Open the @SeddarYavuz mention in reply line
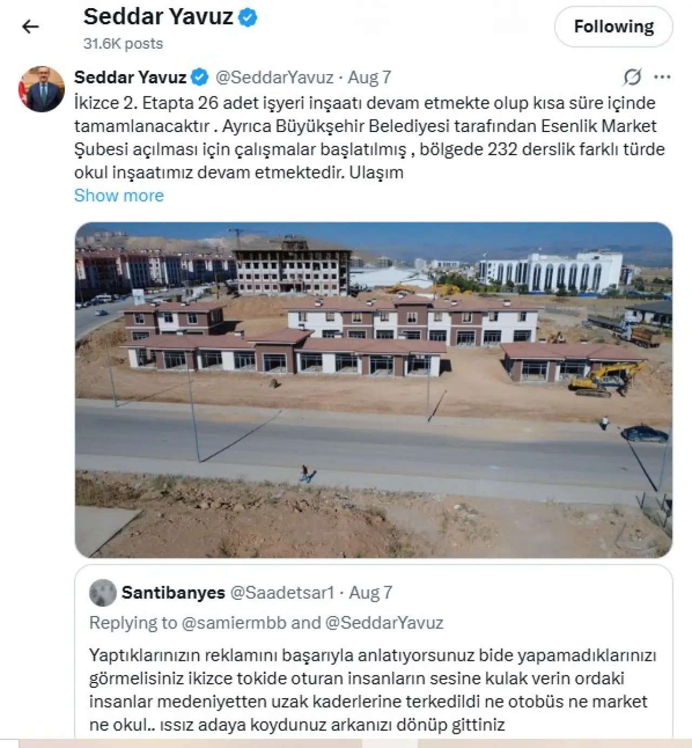Viewport: 692px width, 748px height. 384,623
